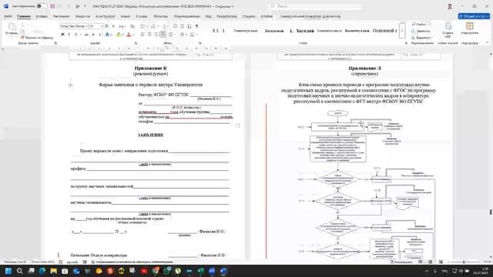Click the blue Share (Общий доступ) button

click(474, 16)
